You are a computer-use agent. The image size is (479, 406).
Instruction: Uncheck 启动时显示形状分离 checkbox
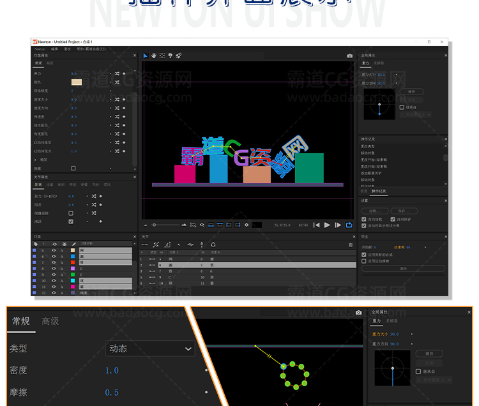pos(364,225)
